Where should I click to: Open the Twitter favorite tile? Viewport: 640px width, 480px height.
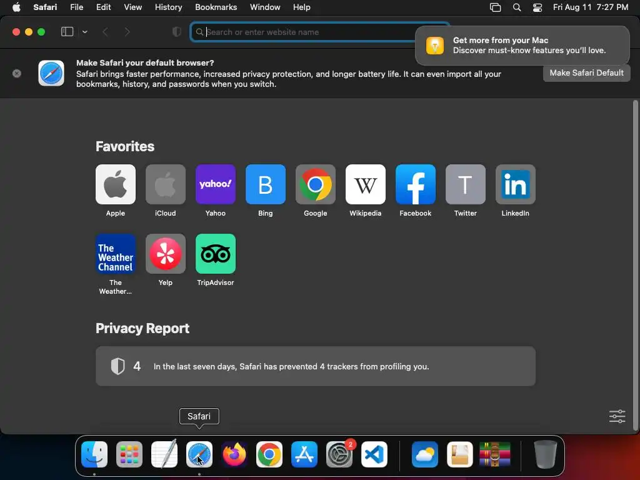point(465,184)
